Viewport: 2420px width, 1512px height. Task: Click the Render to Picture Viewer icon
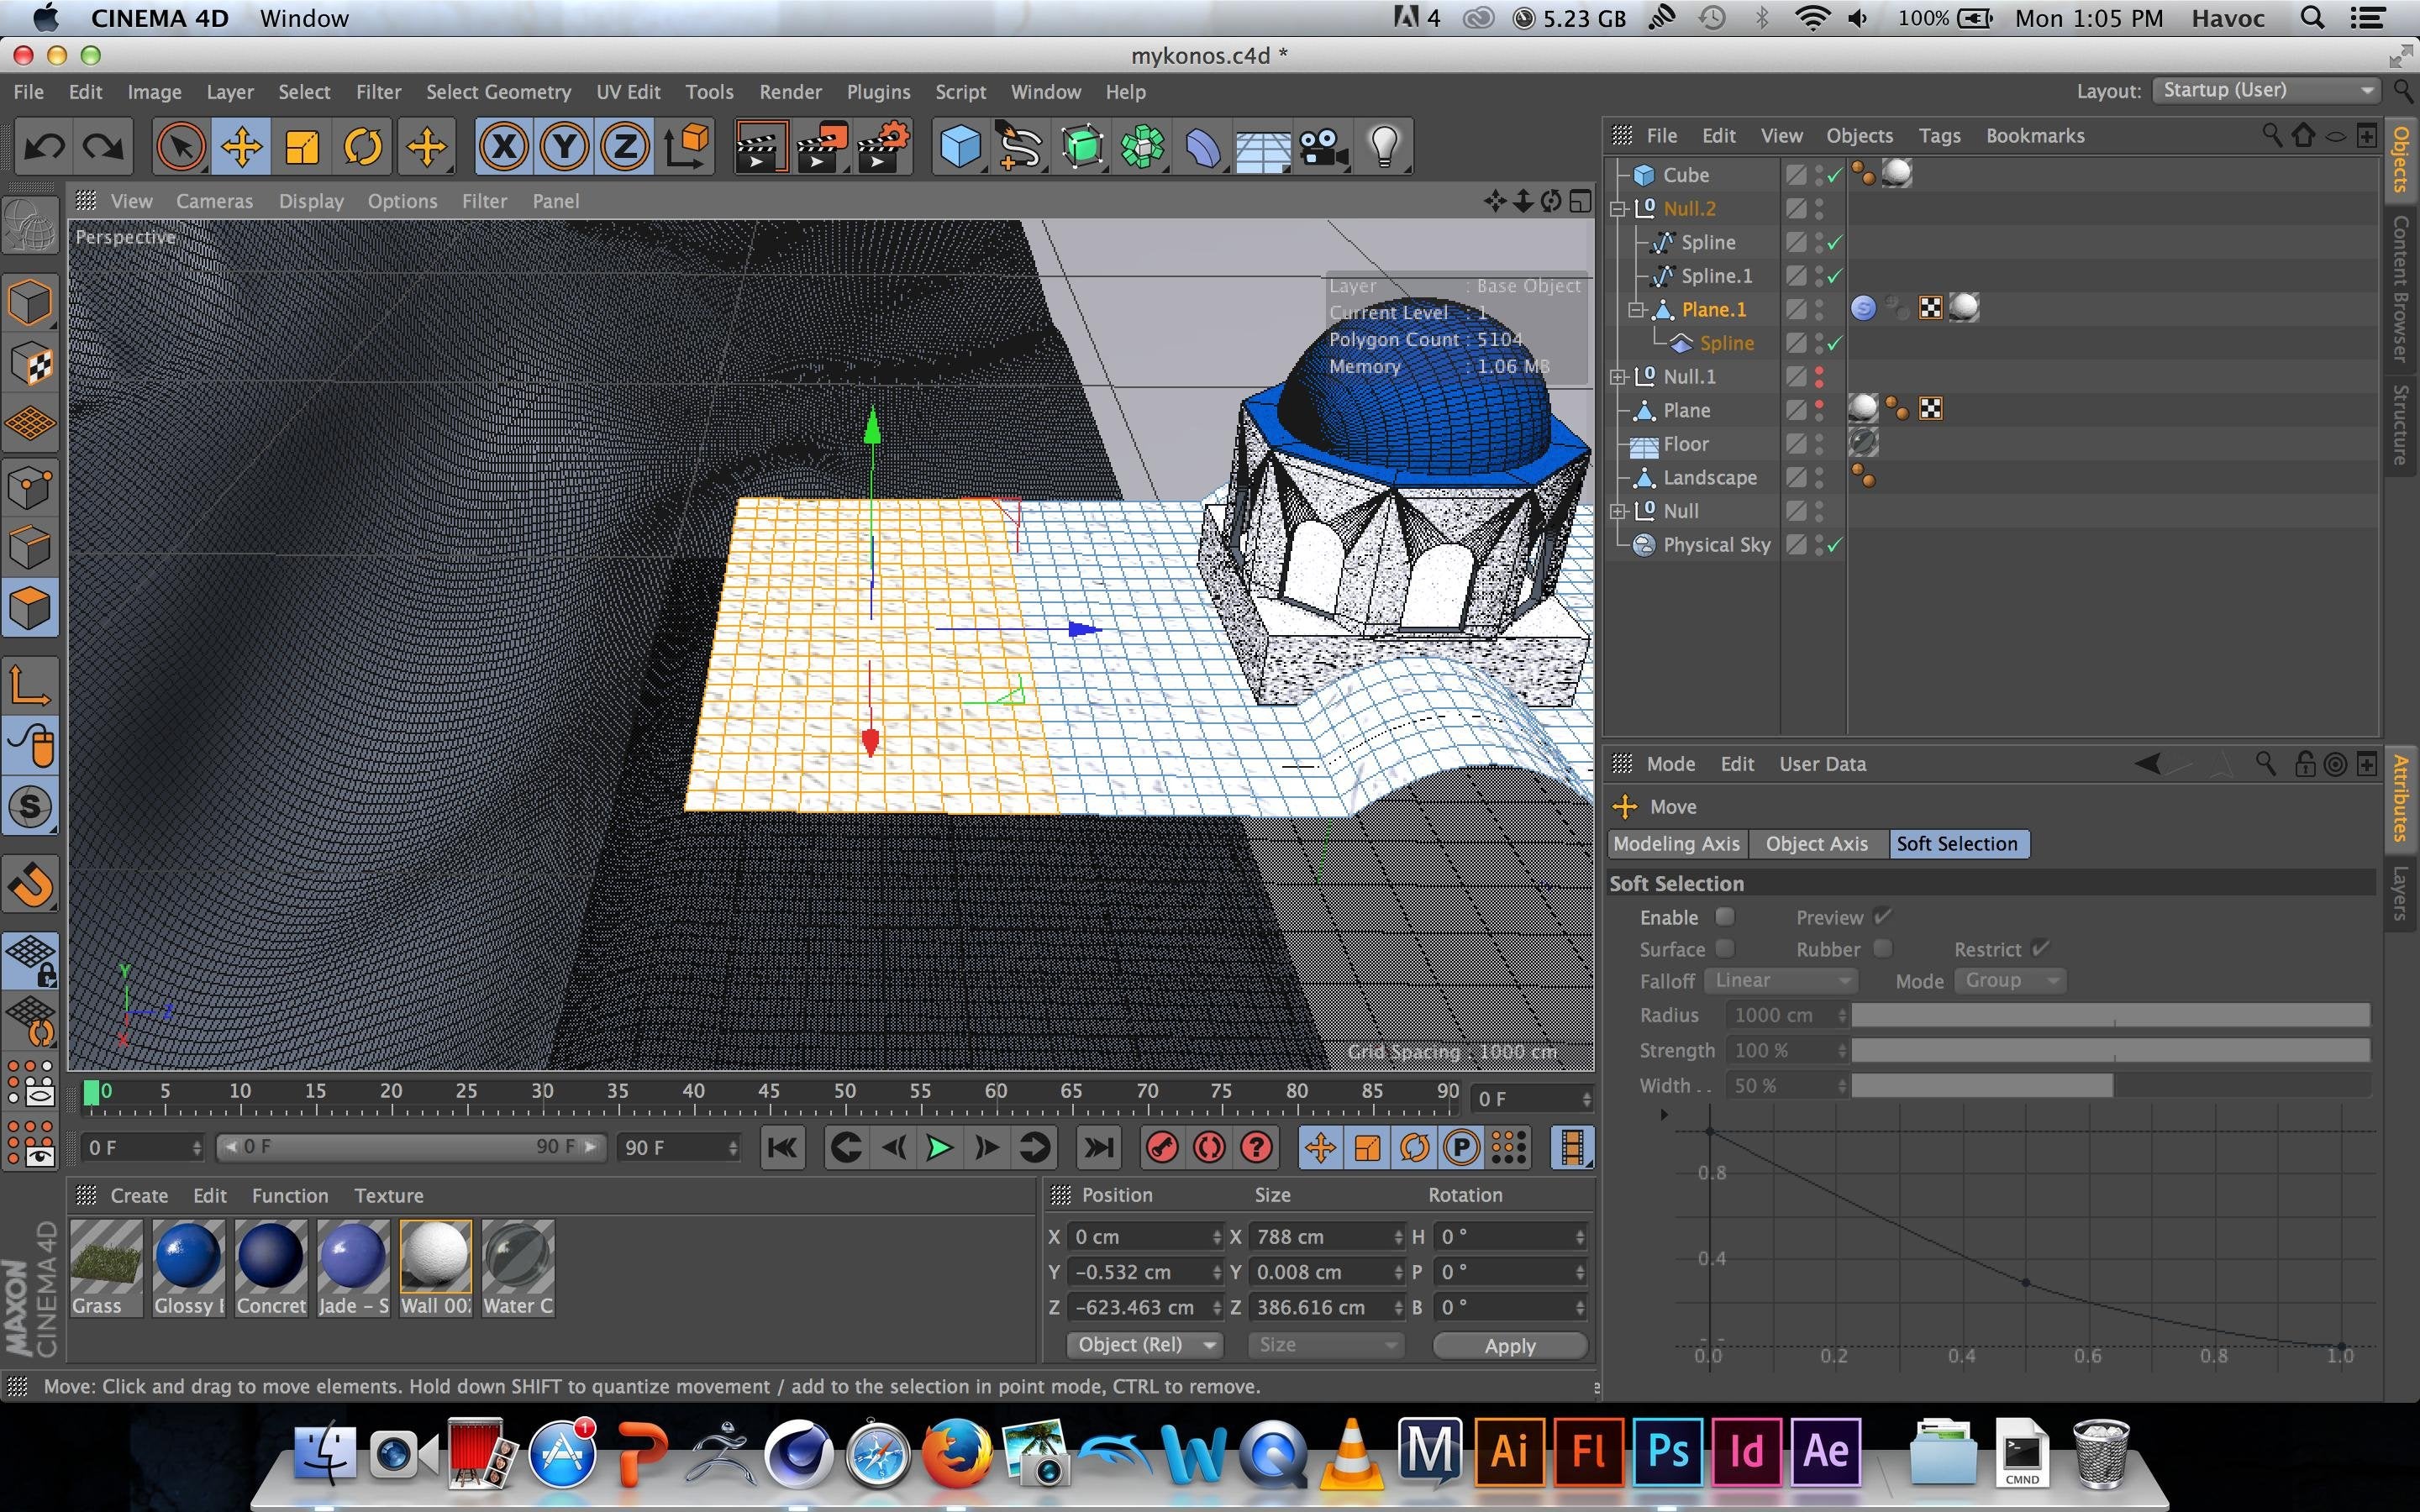tap(820, 148)
